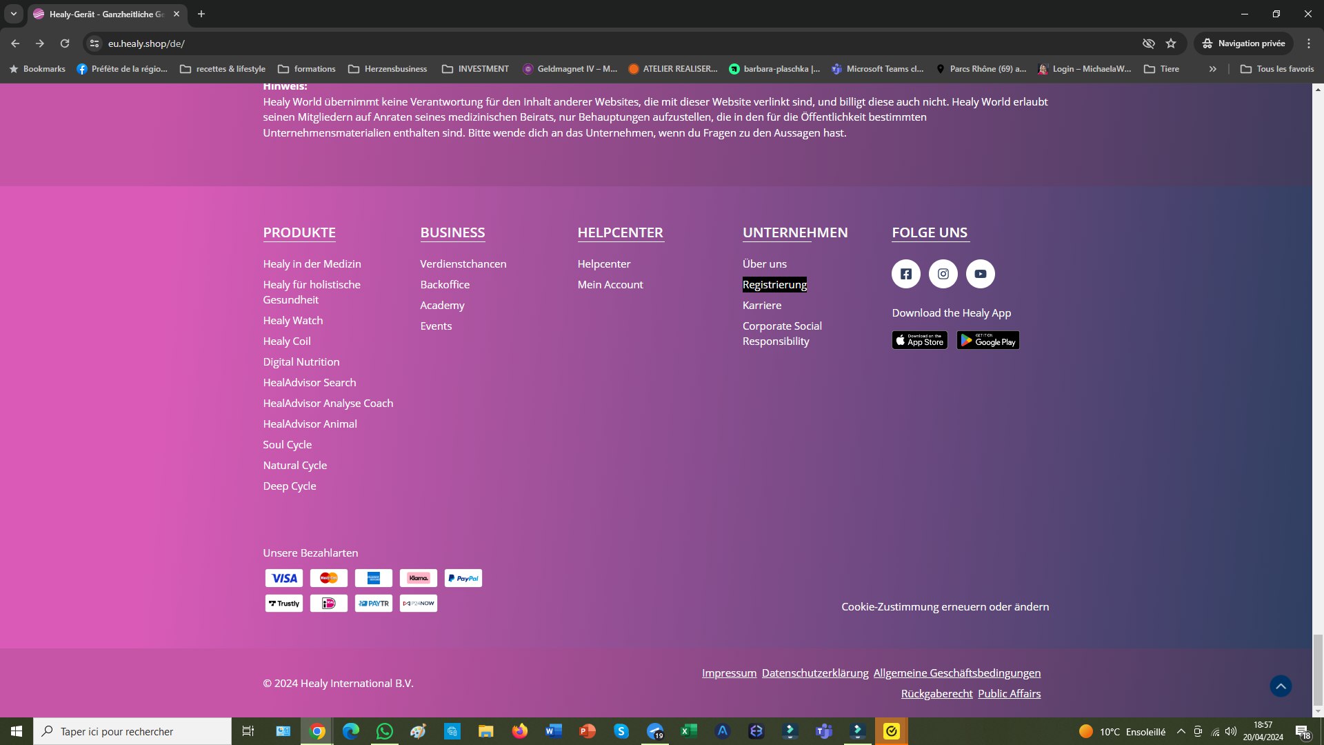Click the PayPal payment logo
Image resolution: width=1324 pixels, height=745 pixels.
click(x=463, y=578)
